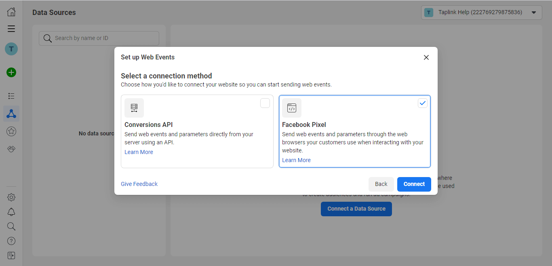Select the Taplink 'T' account avatar in sidebar
The image size is (552, 266).
coord(11,49)
